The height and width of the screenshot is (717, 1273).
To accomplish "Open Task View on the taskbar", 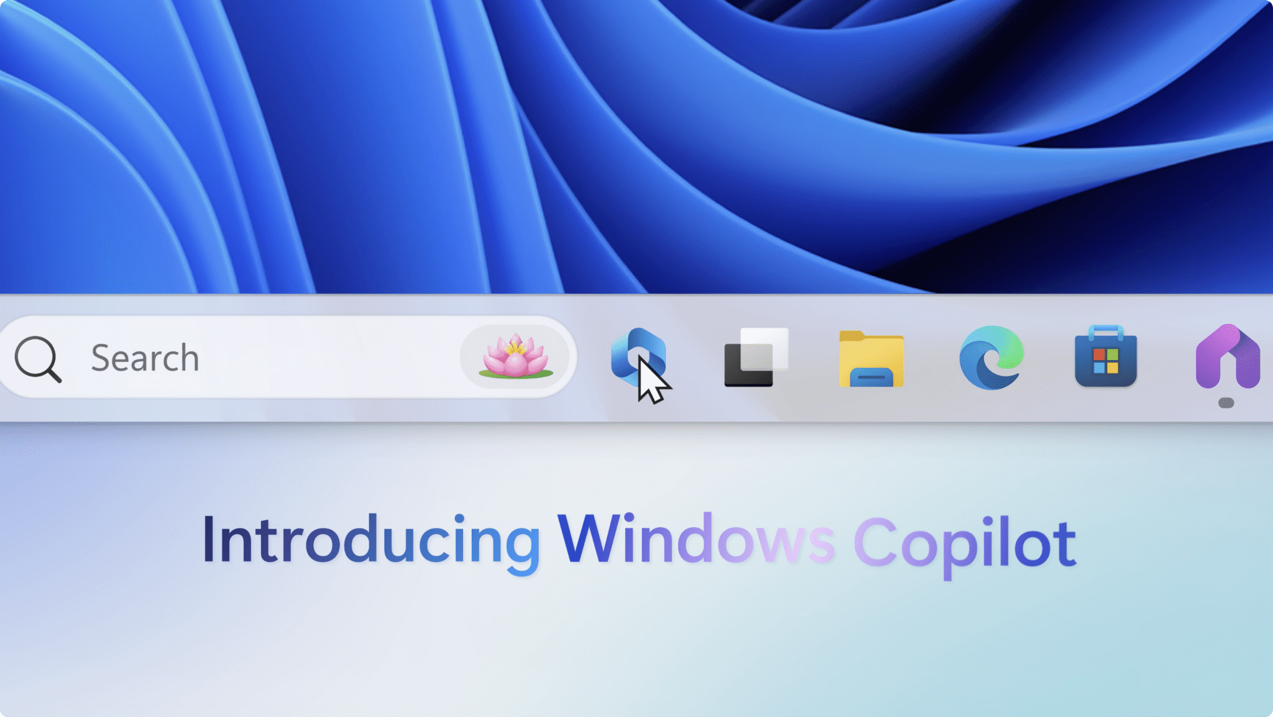I will pyautogui.click(x=756, y=357).
